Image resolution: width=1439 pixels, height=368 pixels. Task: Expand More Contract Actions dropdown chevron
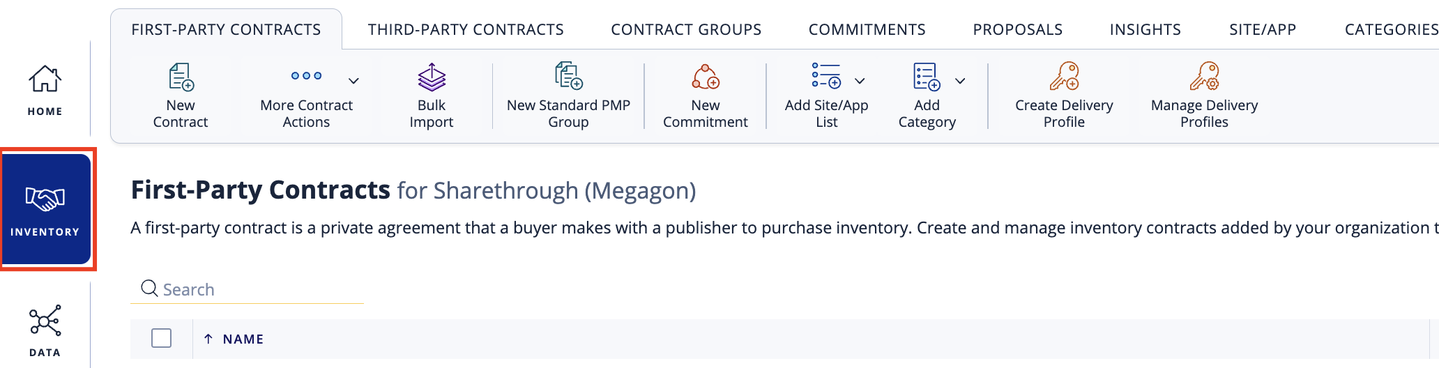(x=353, y=81)
